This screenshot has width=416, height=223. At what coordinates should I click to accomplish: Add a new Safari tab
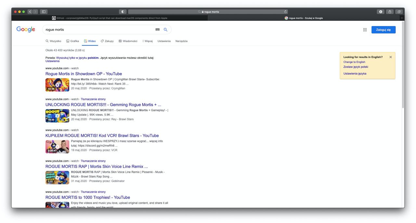pos(402,18)
